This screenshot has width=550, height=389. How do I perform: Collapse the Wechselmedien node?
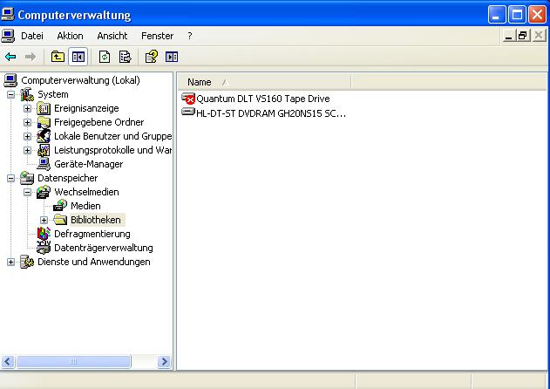pyautogui.click(x=27, y=192)
